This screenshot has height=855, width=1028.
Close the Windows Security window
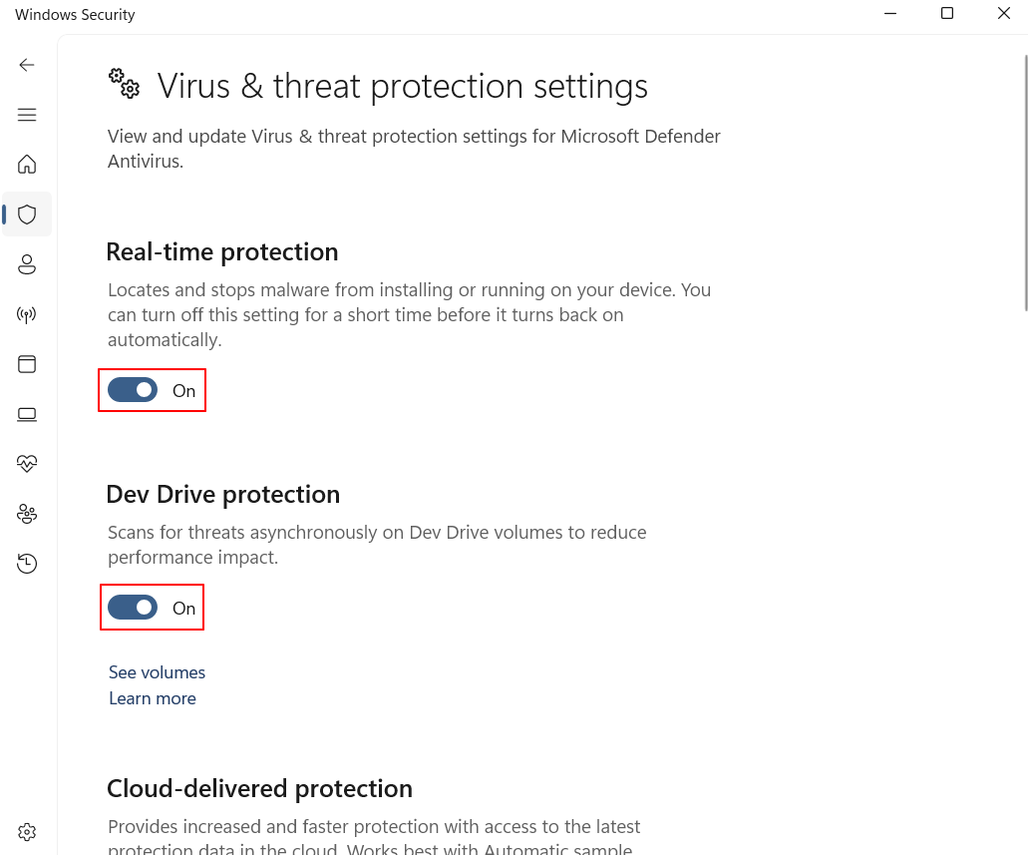coord(1004,14)
